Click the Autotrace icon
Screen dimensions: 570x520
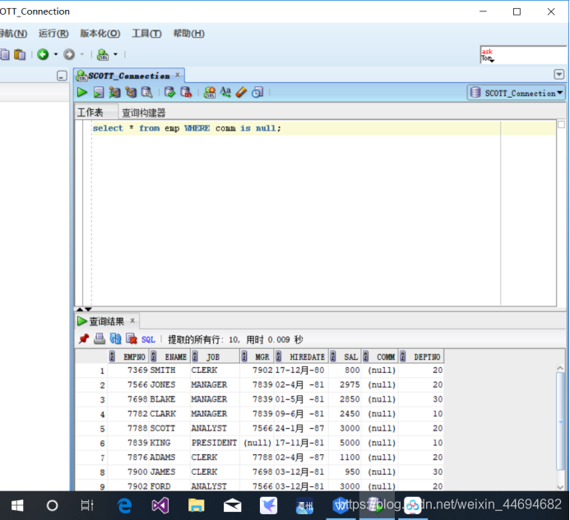pos(131,92)
